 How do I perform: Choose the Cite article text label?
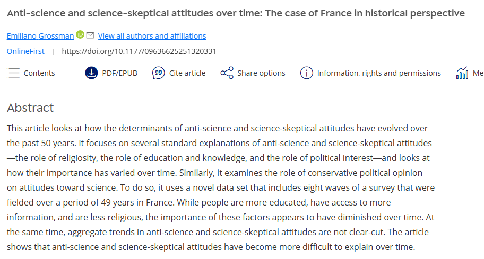tap(187, 73)
